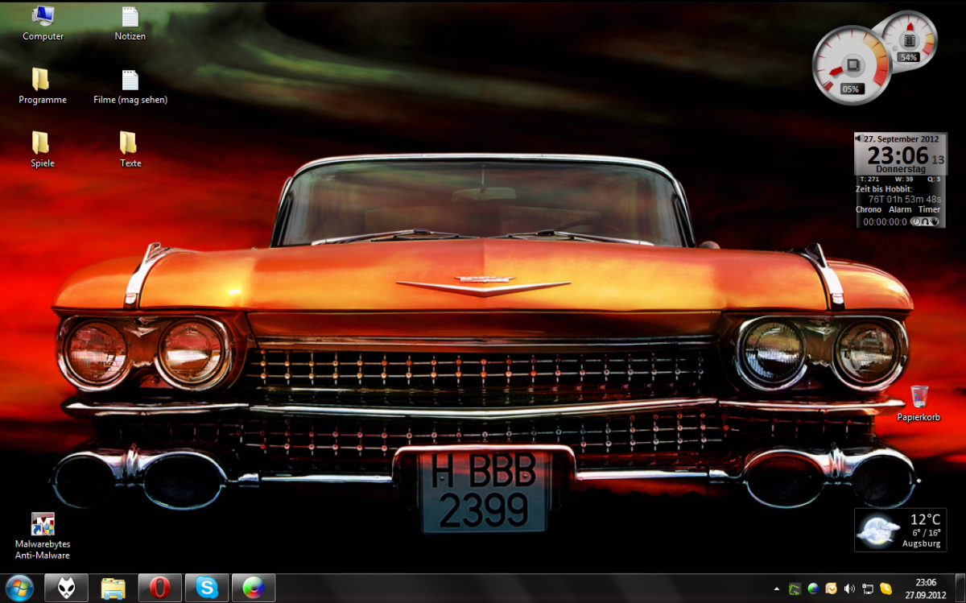The height and width of the screenshot is (603, 966).
Task: Click the taskbar clock showing 23:06
Action: pyautogui.click(x=925, y=589)
